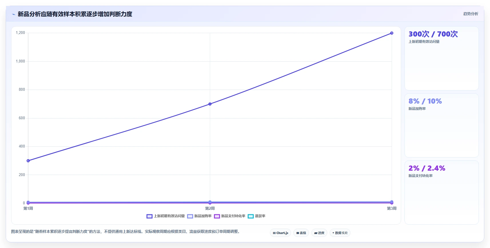Click the 数据卡片 tag

[x=340, y=233]
